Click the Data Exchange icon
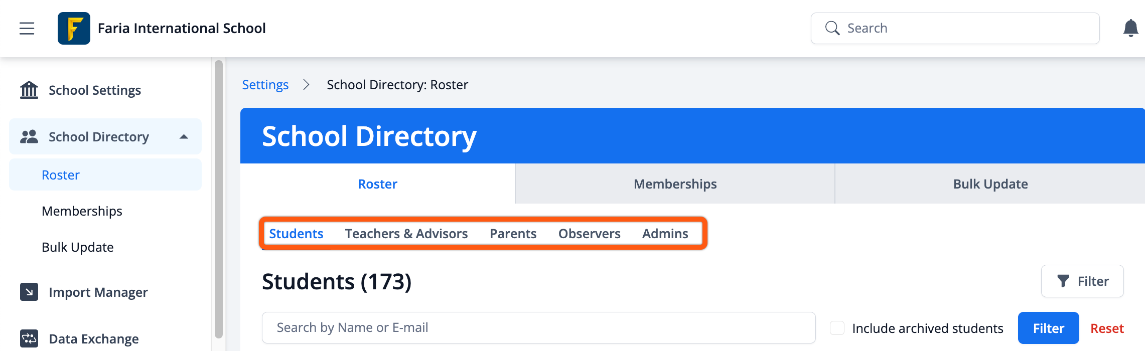The height and width of the screenshot is (351, 1145). [29, 338]
